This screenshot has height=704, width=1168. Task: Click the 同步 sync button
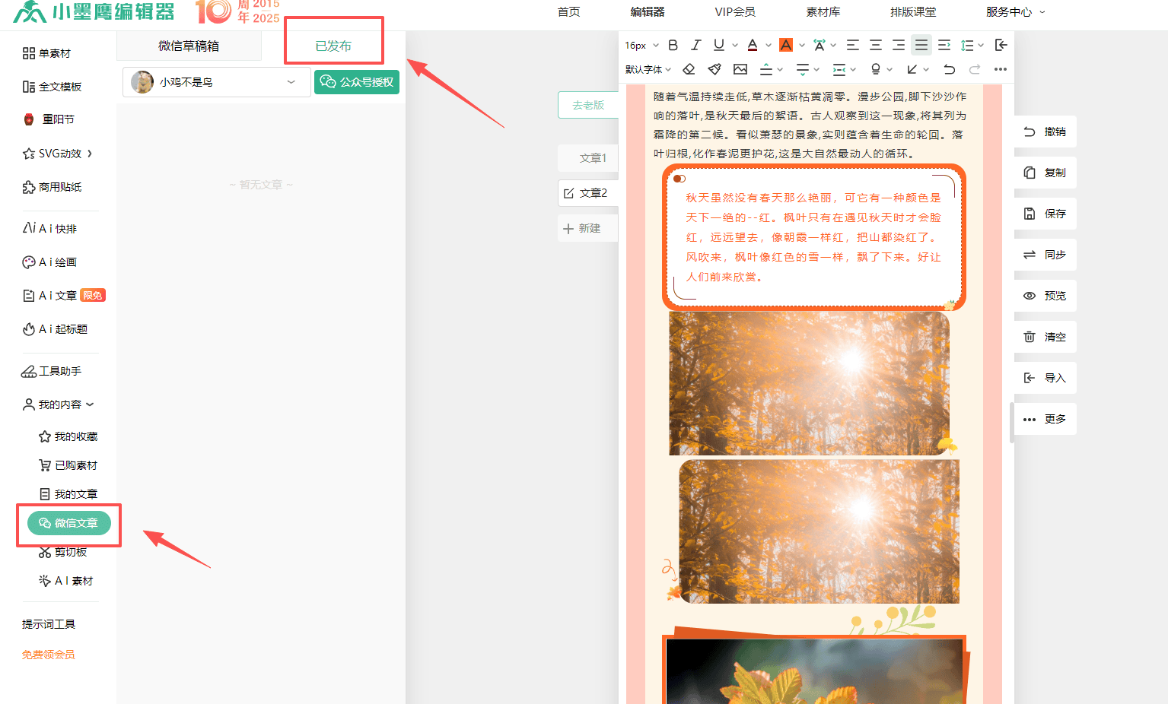[1045, 255]
